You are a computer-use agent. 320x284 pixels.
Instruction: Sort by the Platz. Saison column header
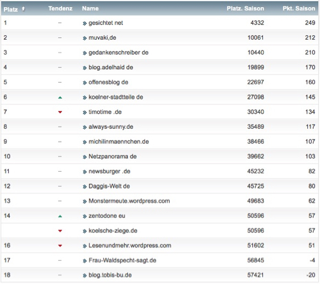pyautogui.click(x=245, y=8)
